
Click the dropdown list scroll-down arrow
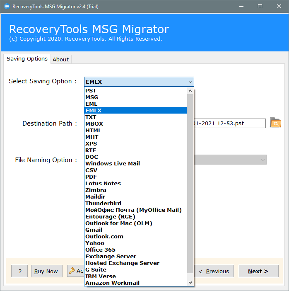pyautogui.click(x=190, y=283)
